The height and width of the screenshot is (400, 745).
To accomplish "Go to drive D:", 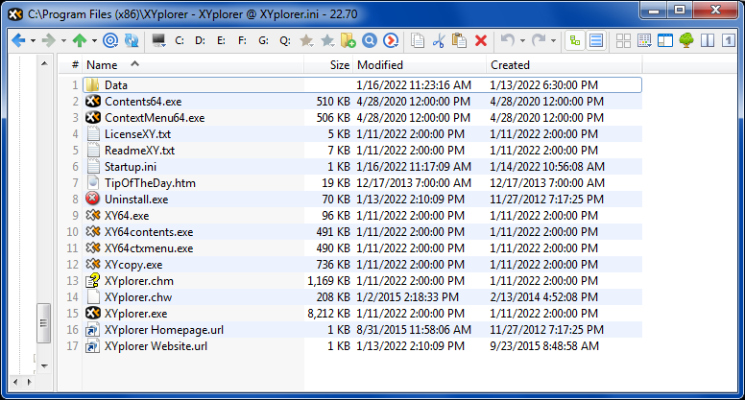I will [x=200, y=41].
